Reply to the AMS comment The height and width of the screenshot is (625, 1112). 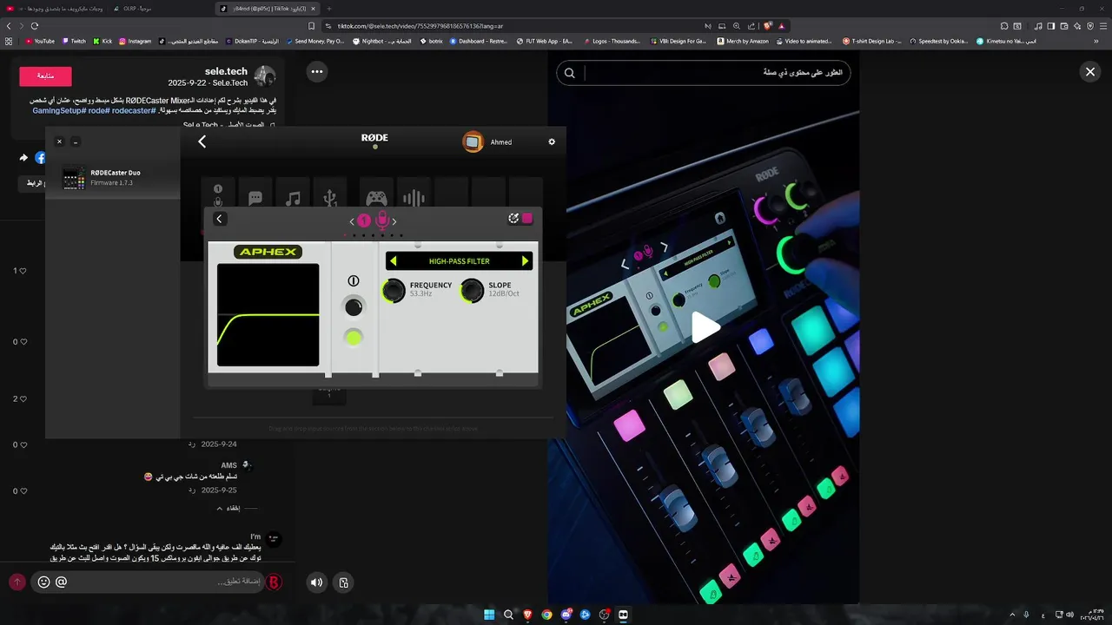pyautogui.click(x=191, y=490)
